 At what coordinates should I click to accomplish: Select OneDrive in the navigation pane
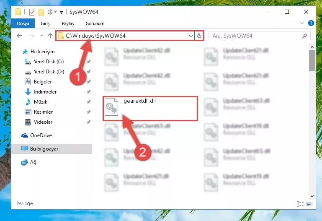click(x=41, y=135)
